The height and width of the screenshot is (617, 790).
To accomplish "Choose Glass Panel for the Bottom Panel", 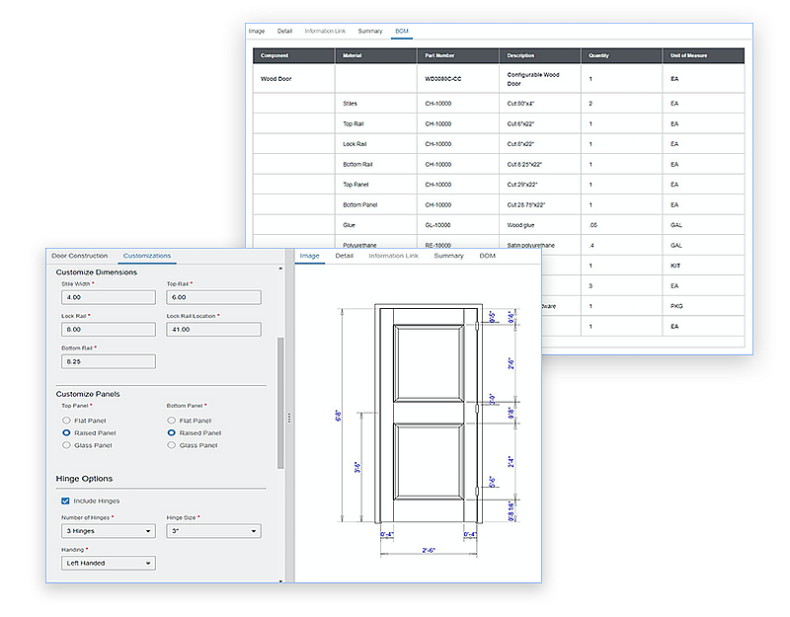I will click(x=170, y=445).
